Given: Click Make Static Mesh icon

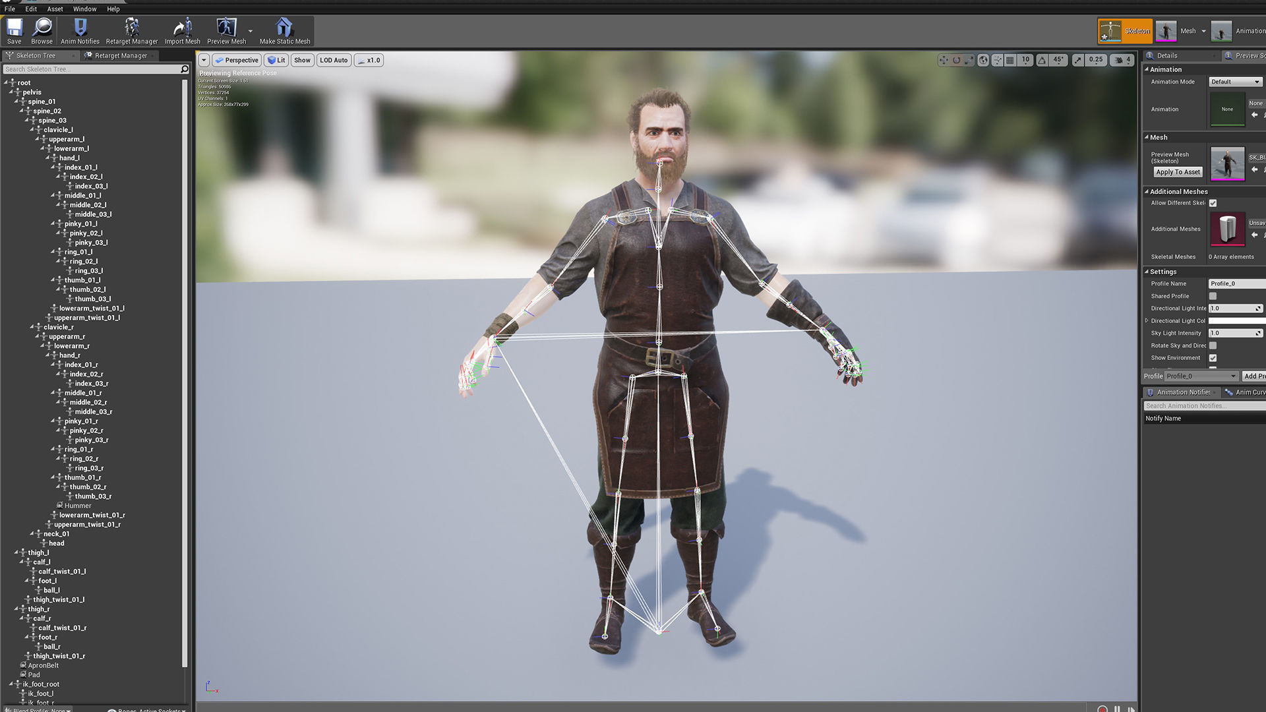Looking at the screenshot, I should (284, 28).
